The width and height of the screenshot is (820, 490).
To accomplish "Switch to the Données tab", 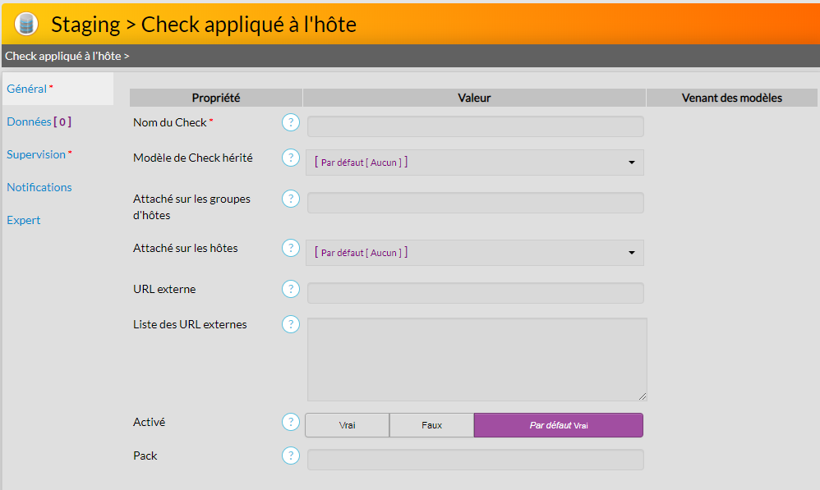I will [x=39, y=121].
